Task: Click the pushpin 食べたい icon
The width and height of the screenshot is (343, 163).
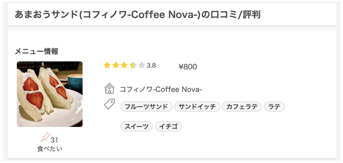Action: click(x=46, y=137)
